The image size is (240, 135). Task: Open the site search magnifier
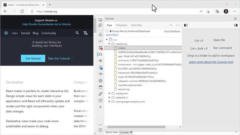tap(77, 33)
